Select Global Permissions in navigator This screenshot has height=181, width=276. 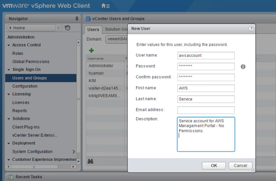click(31, 62)
